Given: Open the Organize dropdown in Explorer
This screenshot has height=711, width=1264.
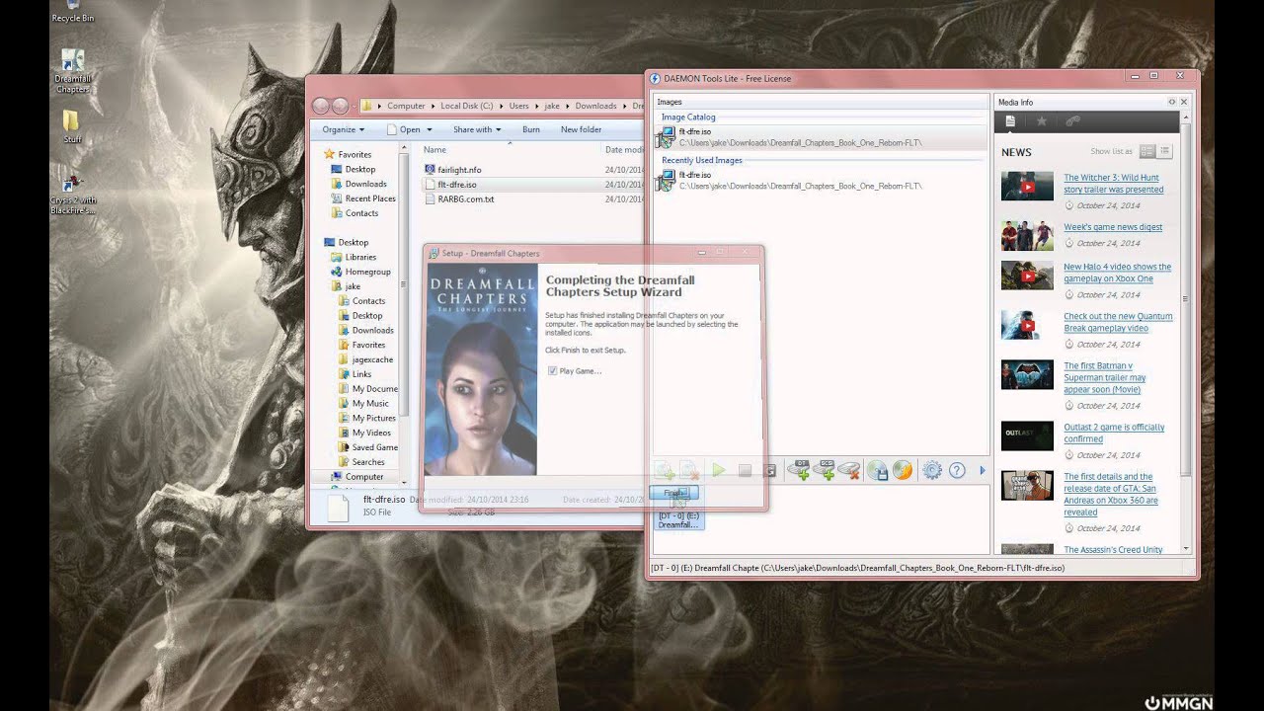Looking at the screenshot, I should (x=343, y=129).
